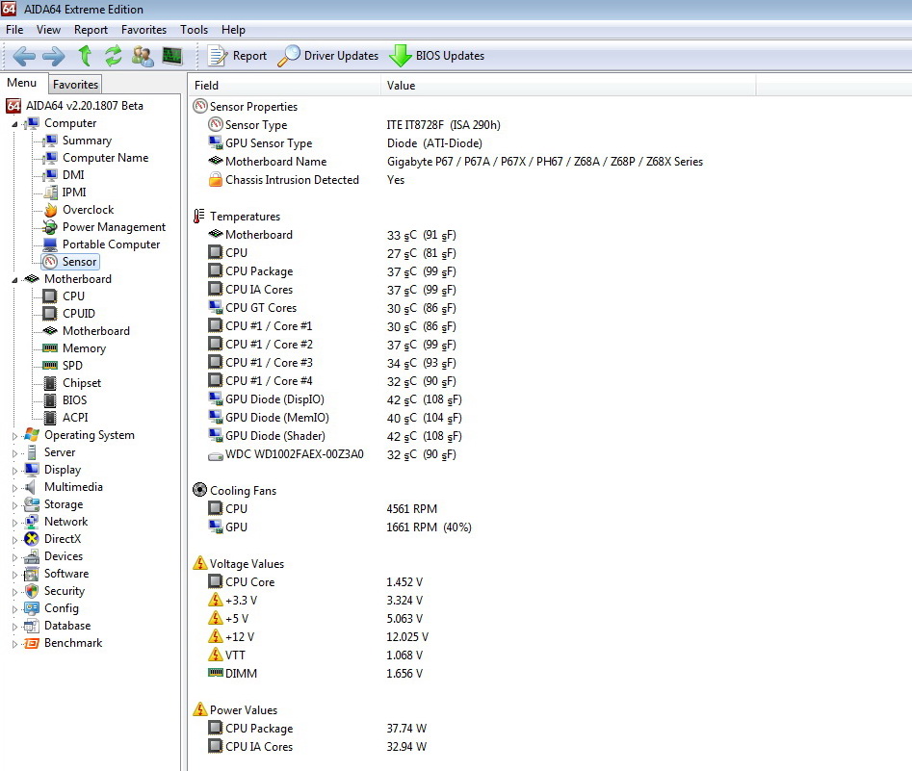Click the Back arrow toolbar icon
The image size is (912, 771).
click(x=24, y=56)
